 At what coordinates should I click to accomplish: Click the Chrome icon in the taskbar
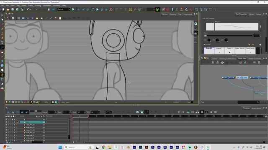coord(103,147)
